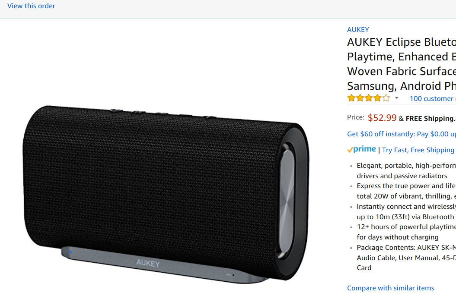The height and width of the screenshot is (299, 456).
Task: Click the Package Contents bullet
Action: pos(406,257)
